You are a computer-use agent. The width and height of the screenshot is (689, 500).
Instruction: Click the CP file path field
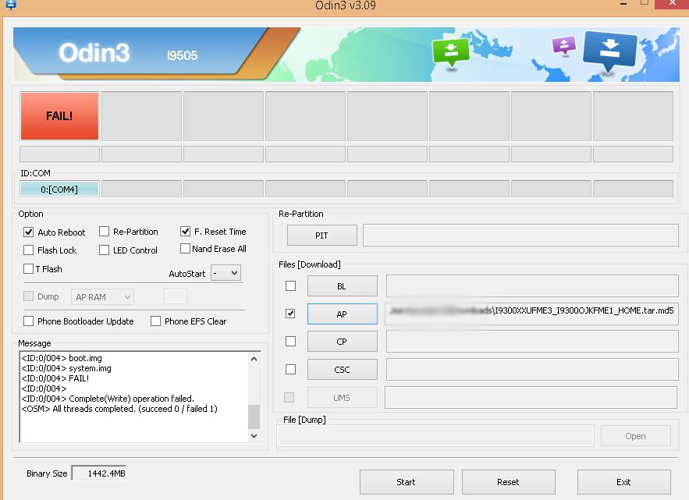(x=532, y=342)
